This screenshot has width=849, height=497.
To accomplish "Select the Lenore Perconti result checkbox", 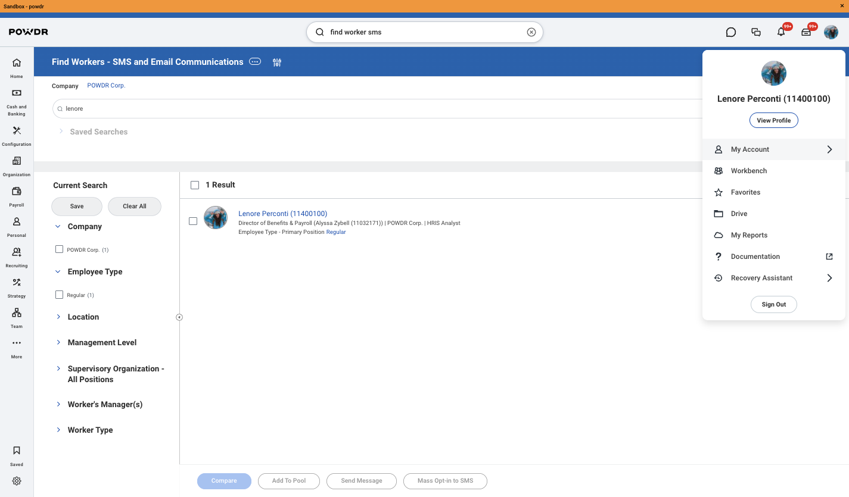I will [193, 221].
